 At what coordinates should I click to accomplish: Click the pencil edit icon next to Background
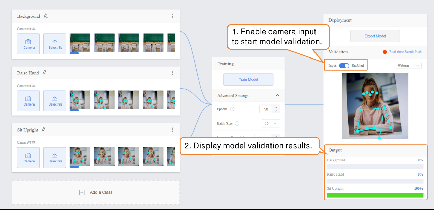[46, 16]
